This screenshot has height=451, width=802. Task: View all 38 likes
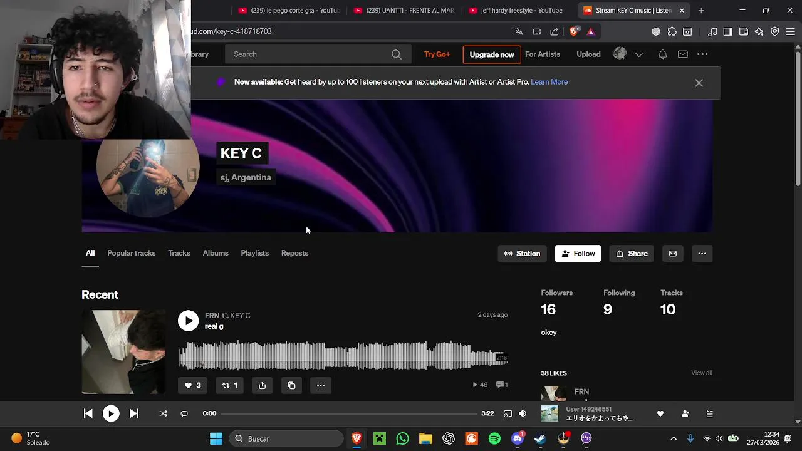(702, 373)
